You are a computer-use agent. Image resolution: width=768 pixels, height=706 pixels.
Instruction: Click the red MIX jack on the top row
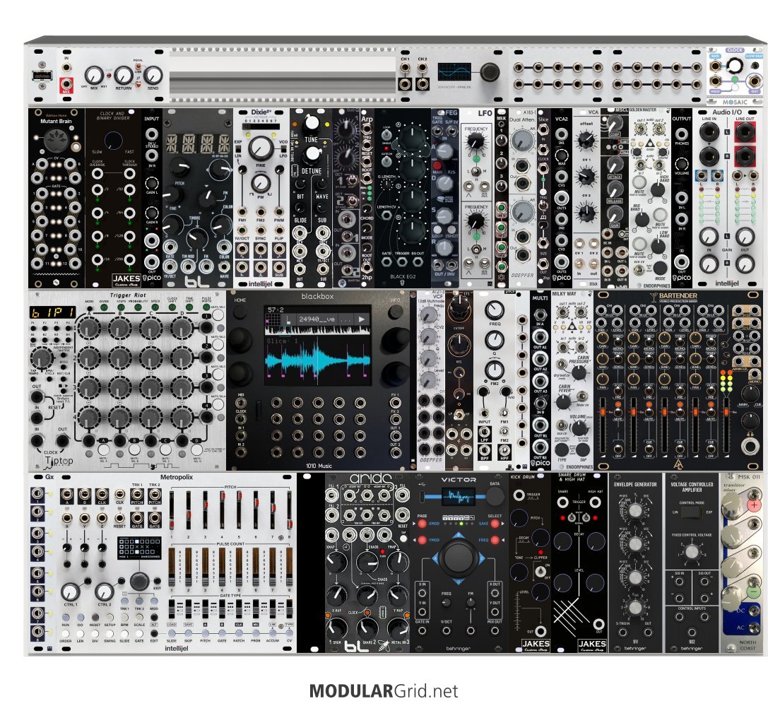click(x=66, y=85)
